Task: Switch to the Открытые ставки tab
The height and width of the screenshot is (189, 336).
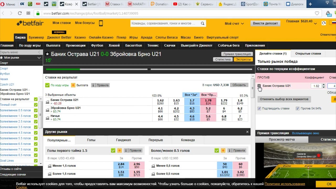Action: [x=308, y=54]
